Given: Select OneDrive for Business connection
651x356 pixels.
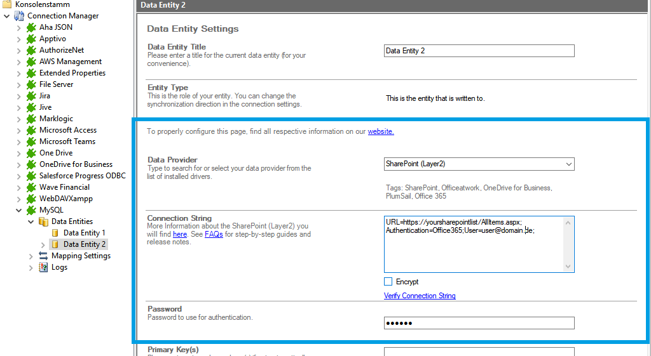Looking at the screenshot, I should pos(76,164).
